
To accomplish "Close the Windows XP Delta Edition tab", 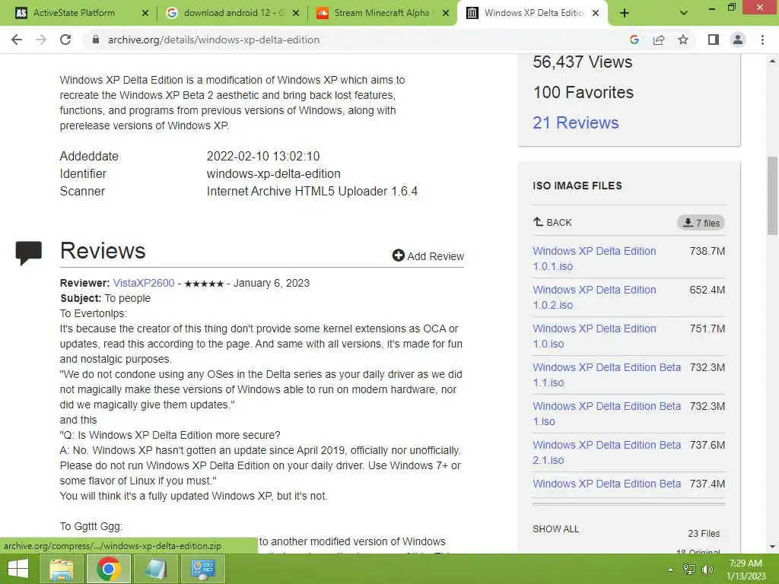I will click(x=596, y=14).
